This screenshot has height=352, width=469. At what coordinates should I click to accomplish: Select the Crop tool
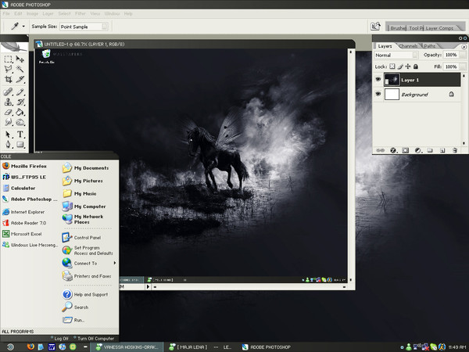click(x=8, y=79)
